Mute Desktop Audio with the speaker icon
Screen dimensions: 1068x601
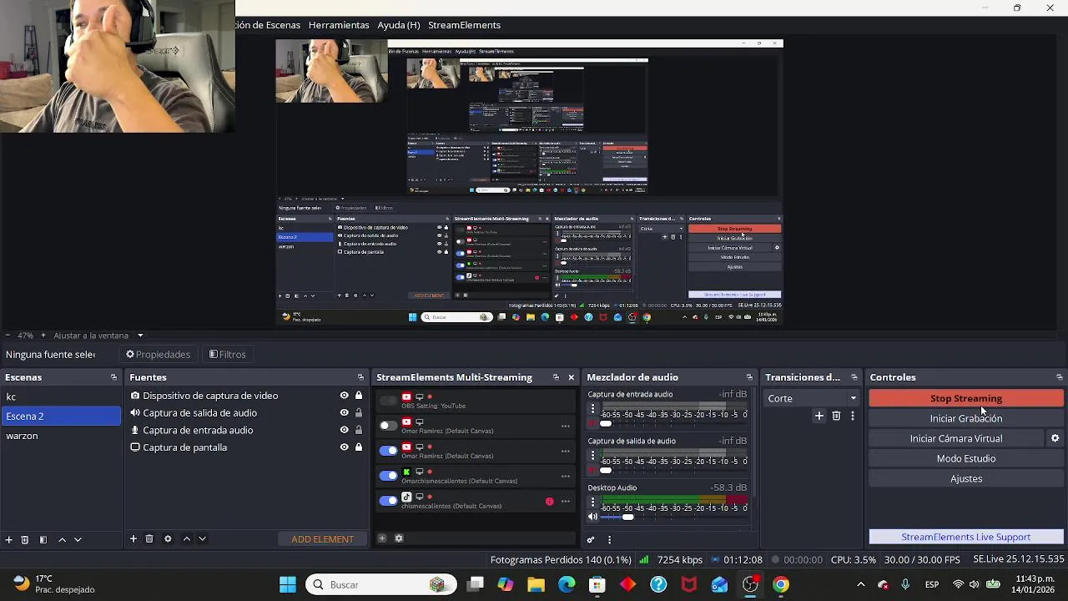pyautogui.click(x=593, y=517)
